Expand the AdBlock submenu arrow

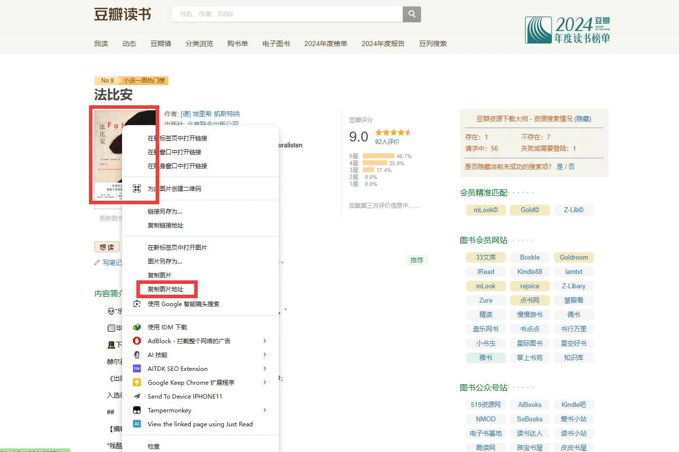pyautogui.click(x=265, y=341)
